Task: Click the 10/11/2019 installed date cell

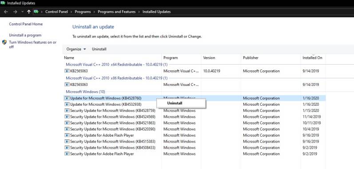Action: click(x=312, y=123)
